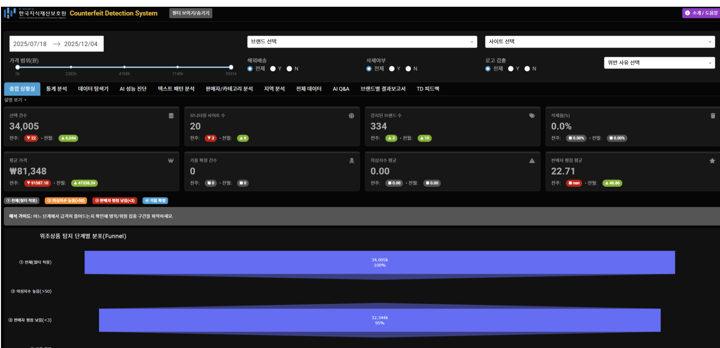Select N radio button for 삭제여부
This screenshot has height=348, width=720.
[x=409, y=69]
